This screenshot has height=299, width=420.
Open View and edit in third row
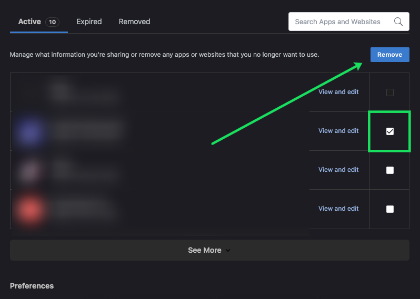(338, 170)
